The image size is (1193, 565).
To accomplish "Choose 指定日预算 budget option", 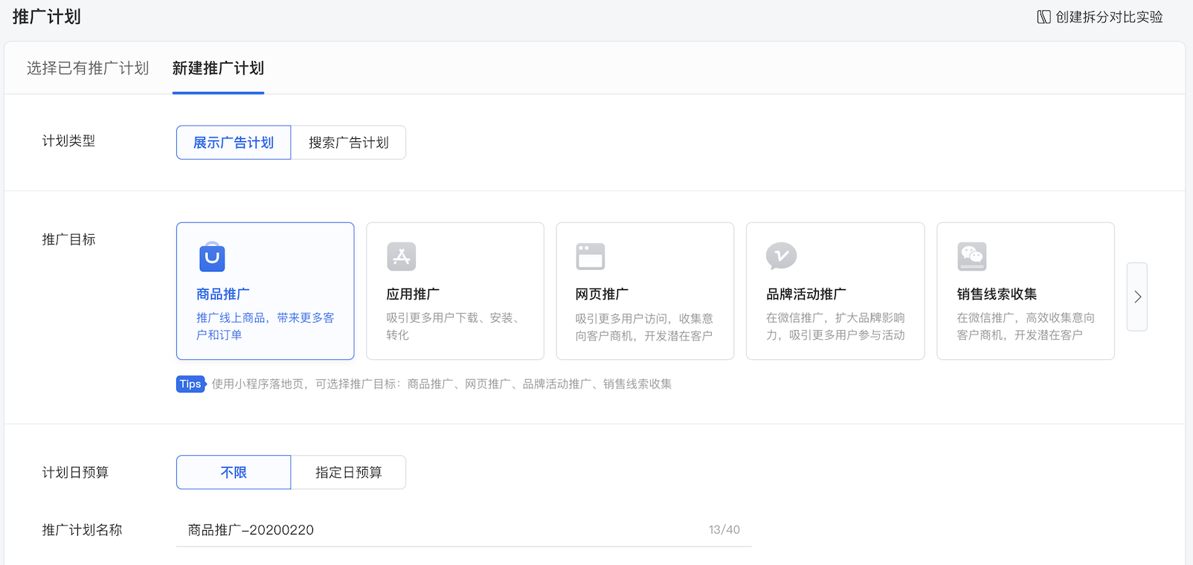I will click(x=348, y=473).
